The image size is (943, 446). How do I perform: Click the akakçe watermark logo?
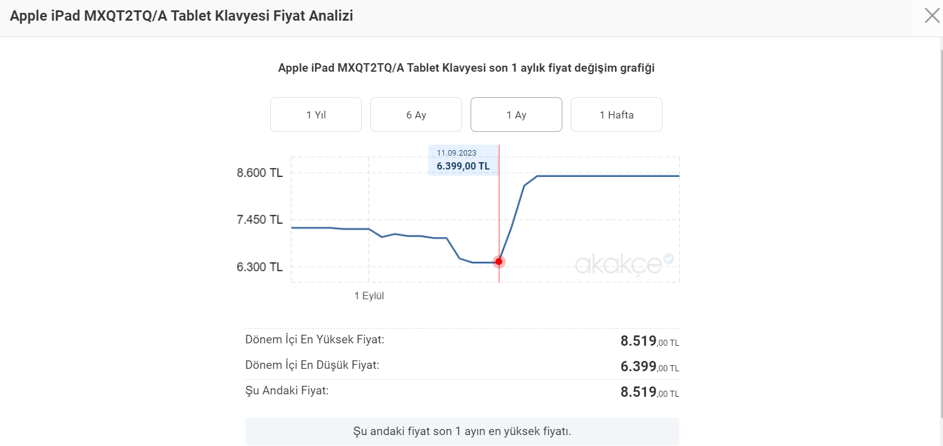click(618, 265)
